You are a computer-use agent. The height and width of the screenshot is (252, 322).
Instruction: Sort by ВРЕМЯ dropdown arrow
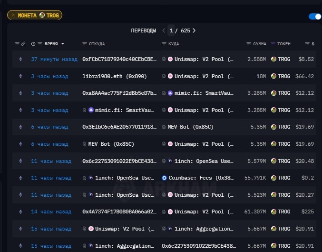pos(63,44)
